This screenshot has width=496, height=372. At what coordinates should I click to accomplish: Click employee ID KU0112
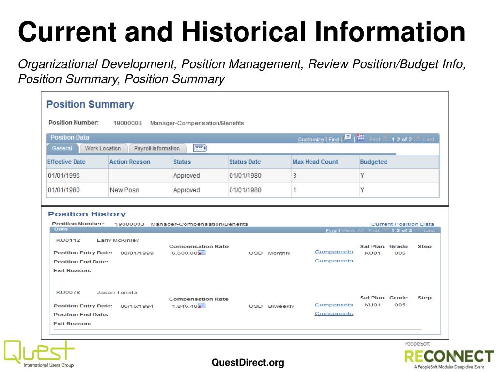(68, 240)
